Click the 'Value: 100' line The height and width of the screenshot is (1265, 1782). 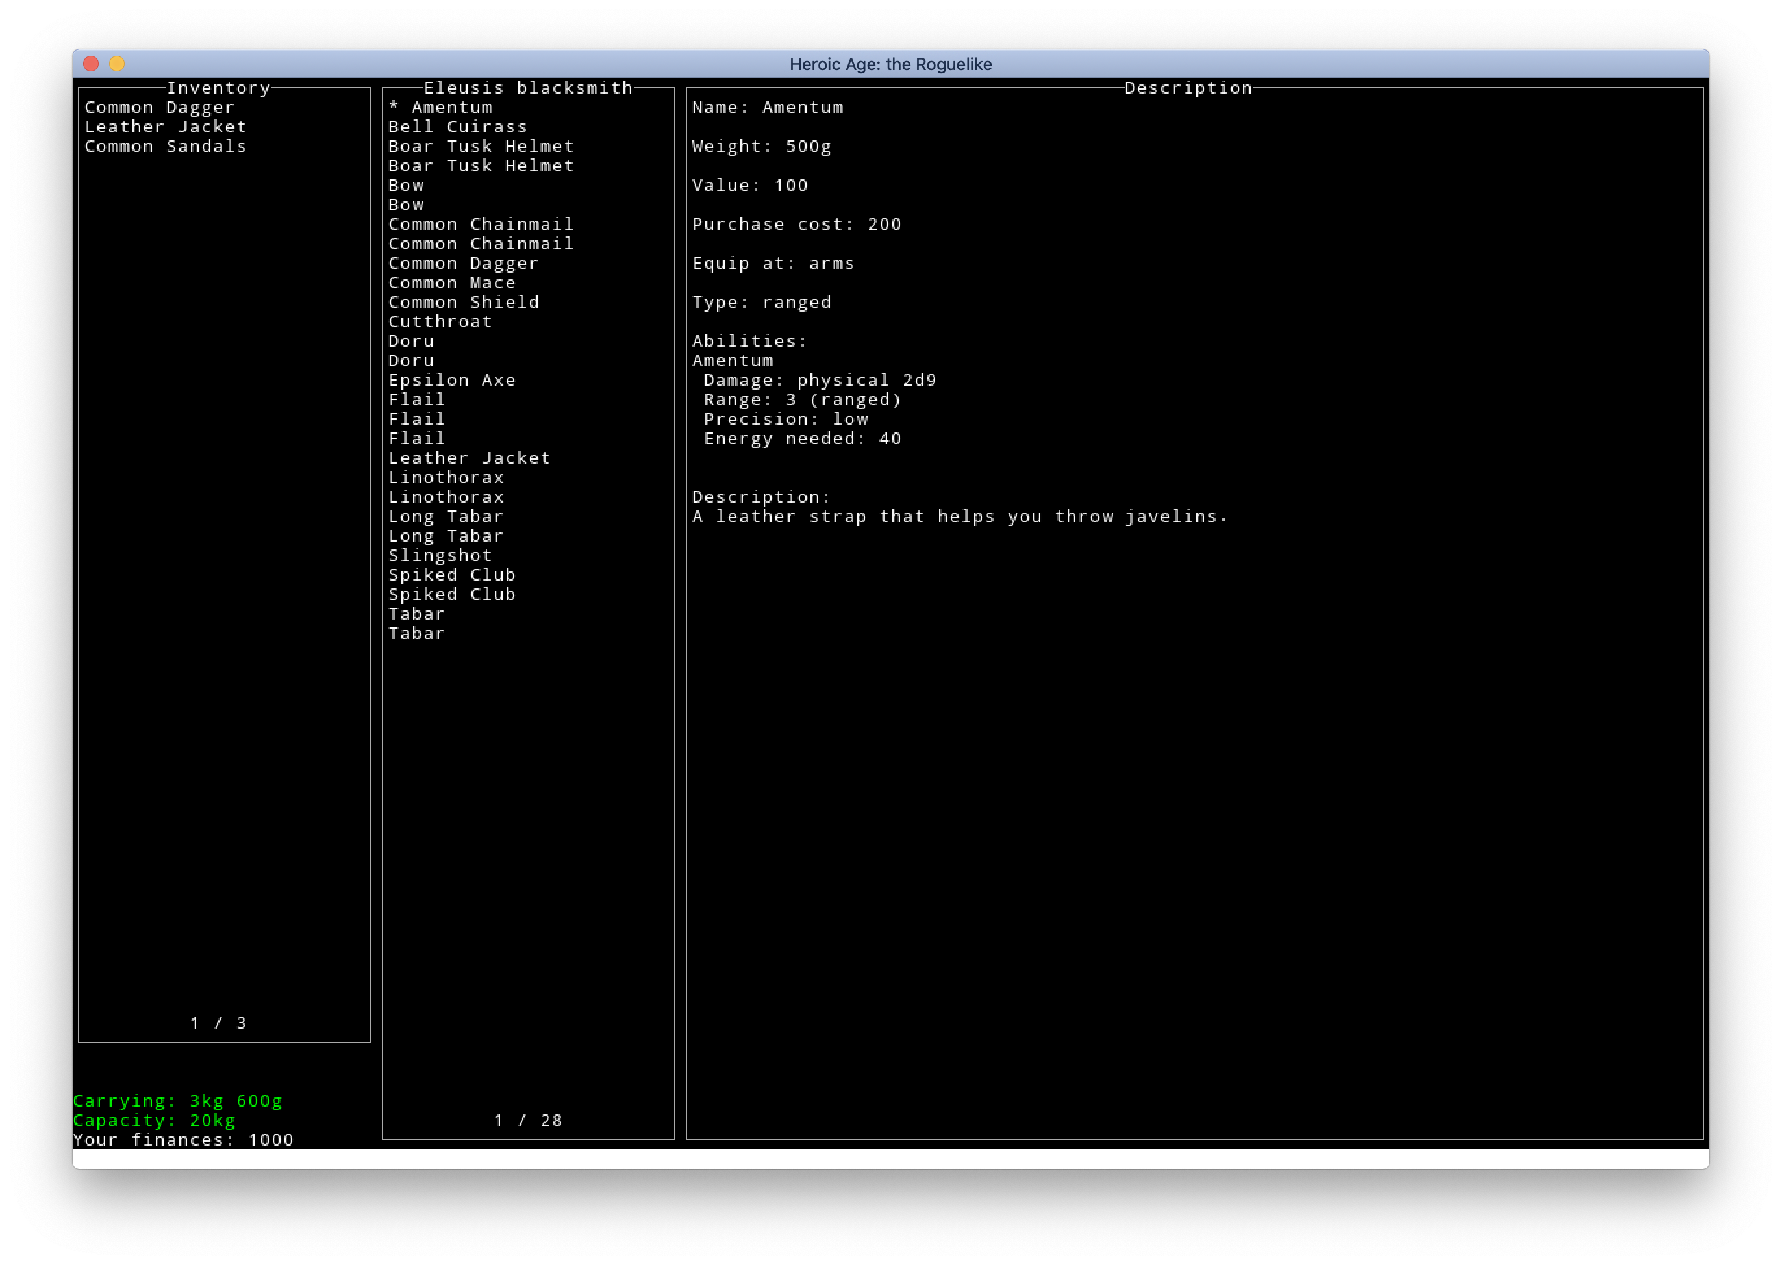(750, 185)
